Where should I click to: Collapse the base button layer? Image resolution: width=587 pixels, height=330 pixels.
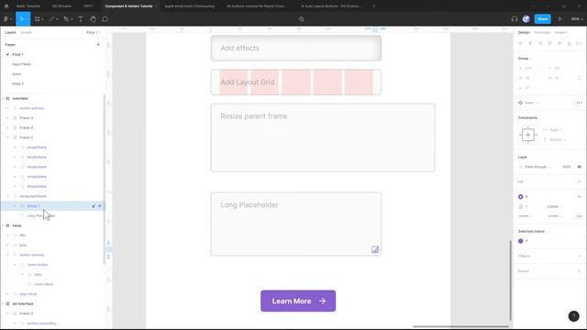pos(15,265)
